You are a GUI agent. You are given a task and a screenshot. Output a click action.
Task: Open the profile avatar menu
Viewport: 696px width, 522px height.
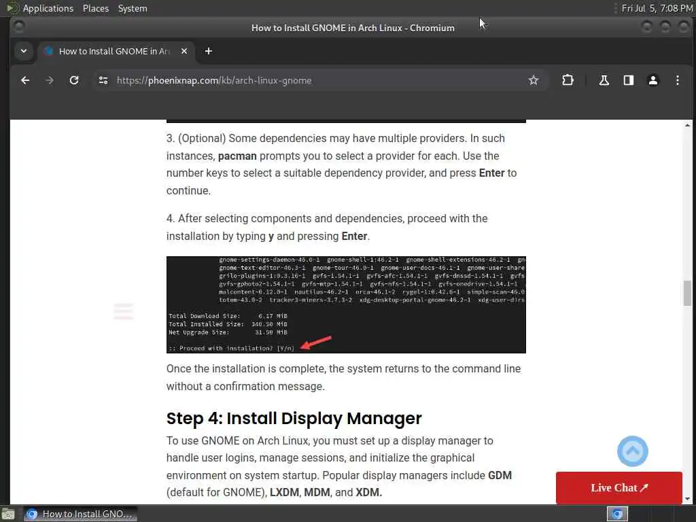pos(653,80)
